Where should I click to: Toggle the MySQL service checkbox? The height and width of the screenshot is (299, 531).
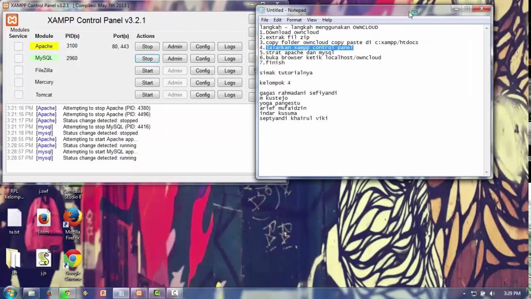point(19,58)
